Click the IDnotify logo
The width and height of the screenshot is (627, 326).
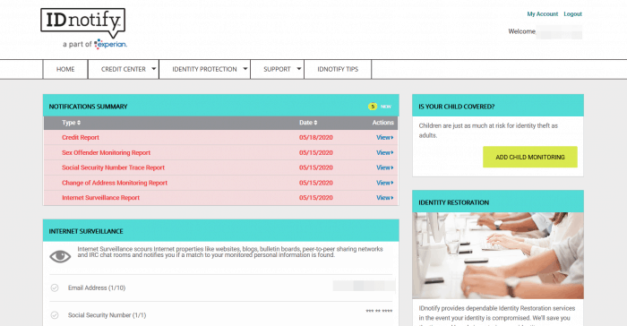(82, 22)
